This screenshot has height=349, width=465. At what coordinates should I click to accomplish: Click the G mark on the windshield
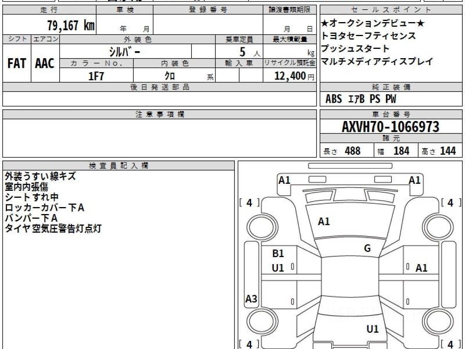pos(367,249)
